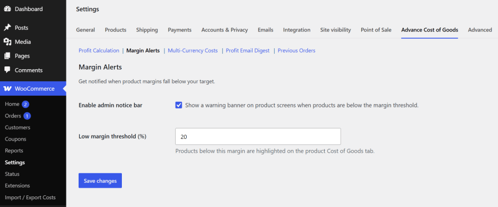Switch to the Advanced tab
Screen dimensions: 498x207
pyautogui.click(x=480, y=30)
